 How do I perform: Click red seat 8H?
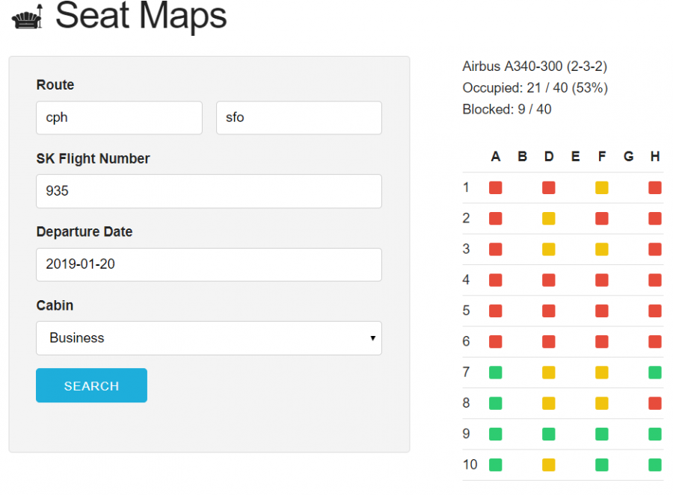point(655,403)
